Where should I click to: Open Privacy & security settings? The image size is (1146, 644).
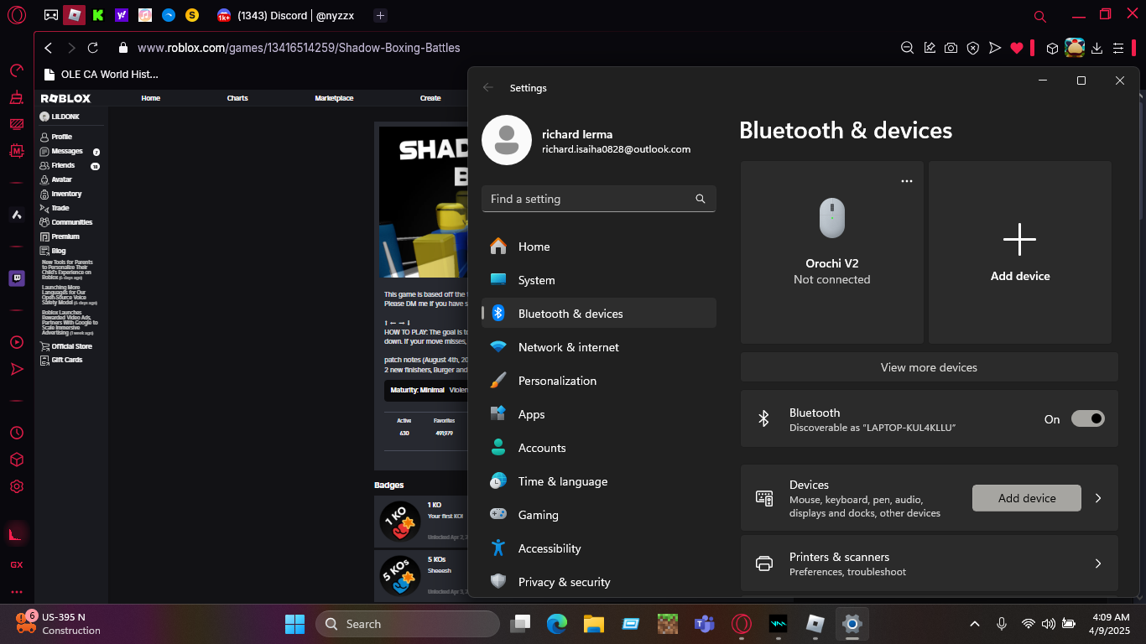(x=599, y=582)
